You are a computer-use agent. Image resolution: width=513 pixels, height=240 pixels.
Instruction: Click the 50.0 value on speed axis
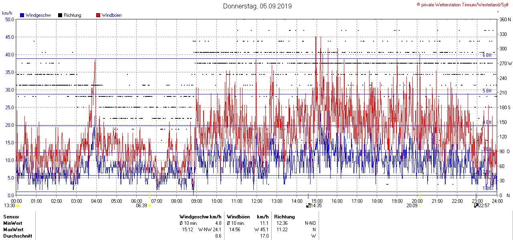pos(10,19)
